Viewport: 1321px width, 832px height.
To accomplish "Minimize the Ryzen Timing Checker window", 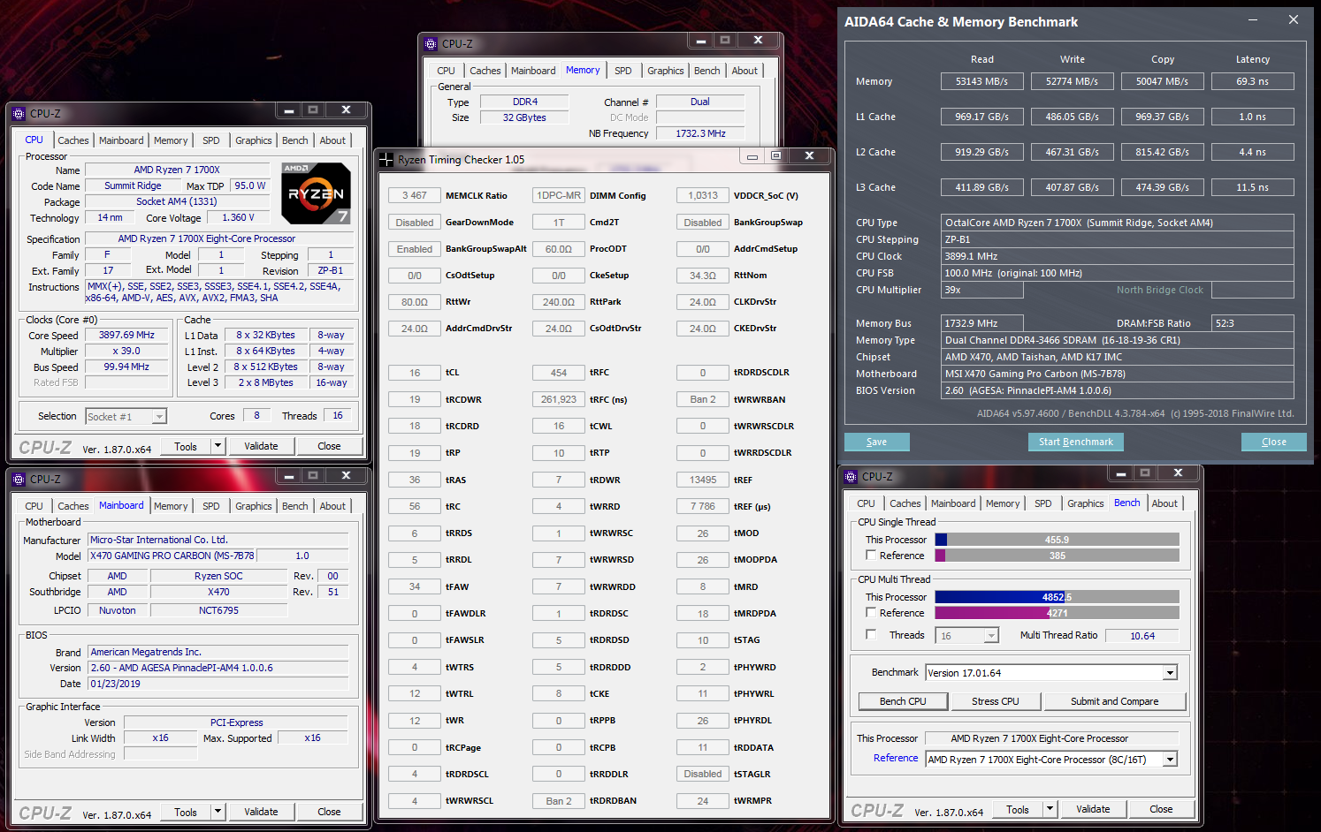I will [x=752, y=157].
